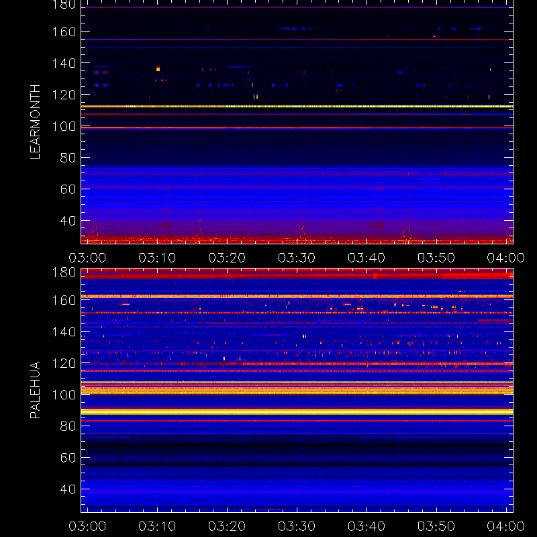537x537 pixels.
Task: Pick the 60 tick label on PALEHUA plot
Action: click(68, 458)
